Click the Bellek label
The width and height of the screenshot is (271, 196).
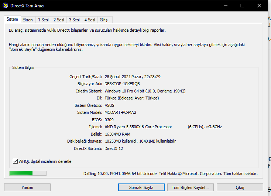point(97,134)
